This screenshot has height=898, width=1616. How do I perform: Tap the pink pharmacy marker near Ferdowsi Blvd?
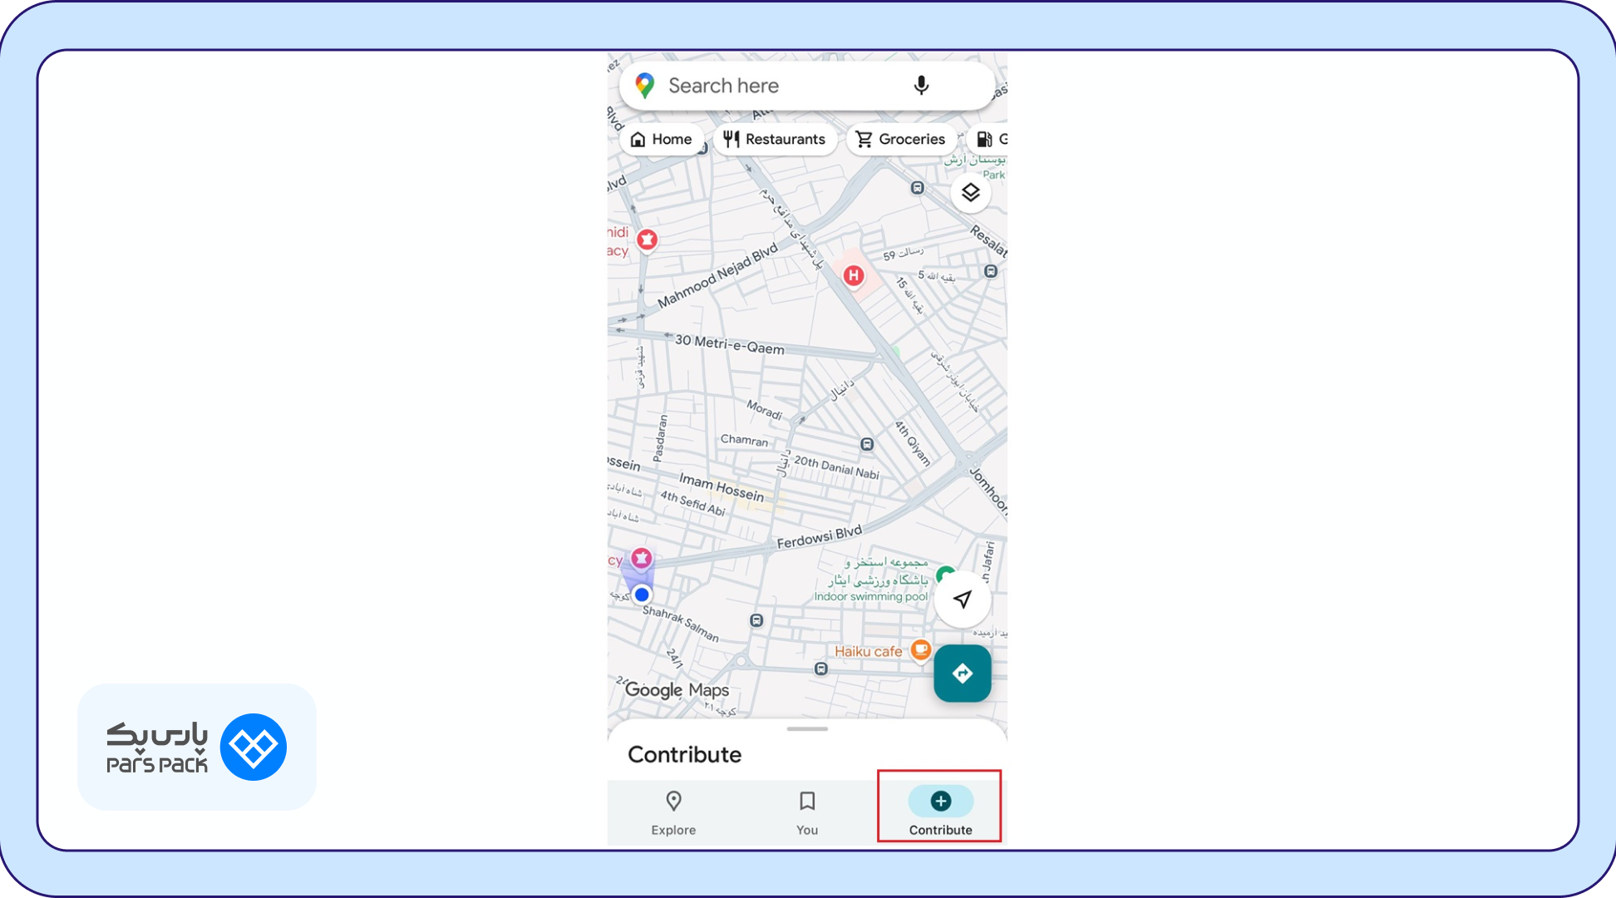pyautogui.click(x=641, y=558)
